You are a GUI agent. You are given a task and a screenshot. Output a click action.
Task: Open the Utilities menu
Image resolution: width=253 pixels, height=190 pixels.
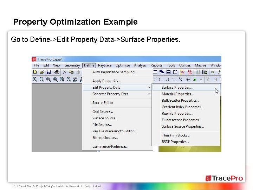[x=185, y=65]
